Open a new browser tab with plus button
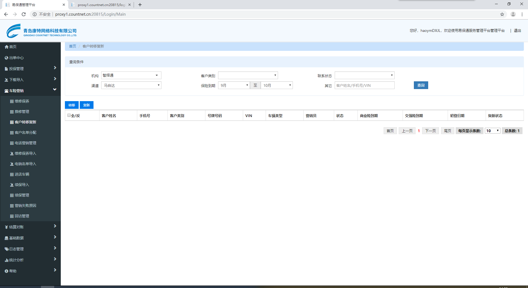 coord(140,5)
